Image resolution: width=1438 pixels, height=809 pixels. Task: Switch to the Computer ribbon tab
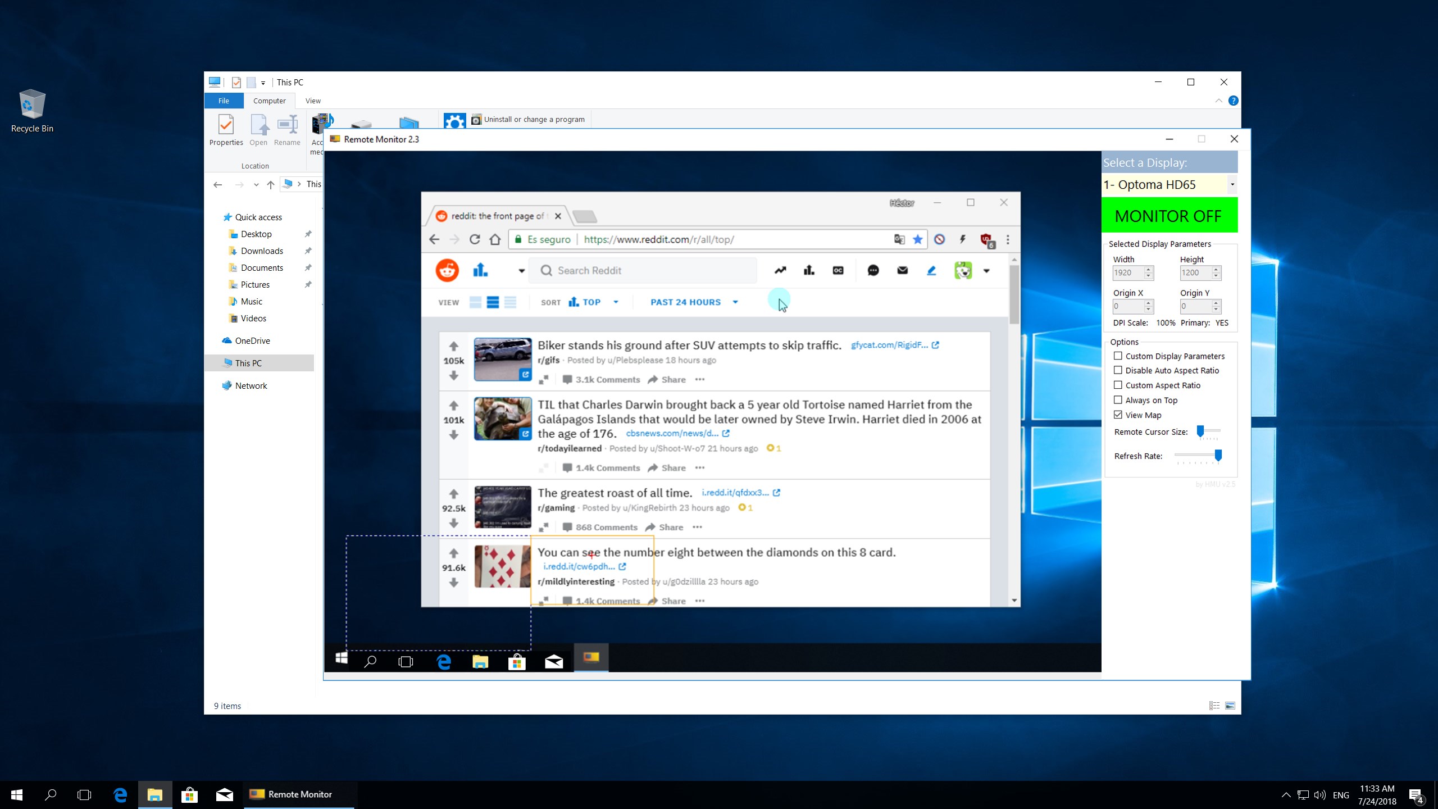tap(270, 101)
